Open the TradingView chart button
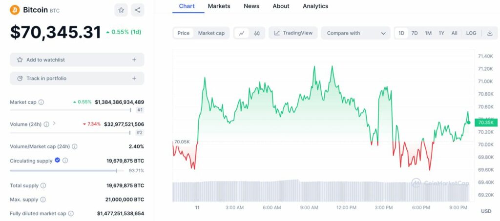The height and width of the screenshot is (221, 500). 293,33
